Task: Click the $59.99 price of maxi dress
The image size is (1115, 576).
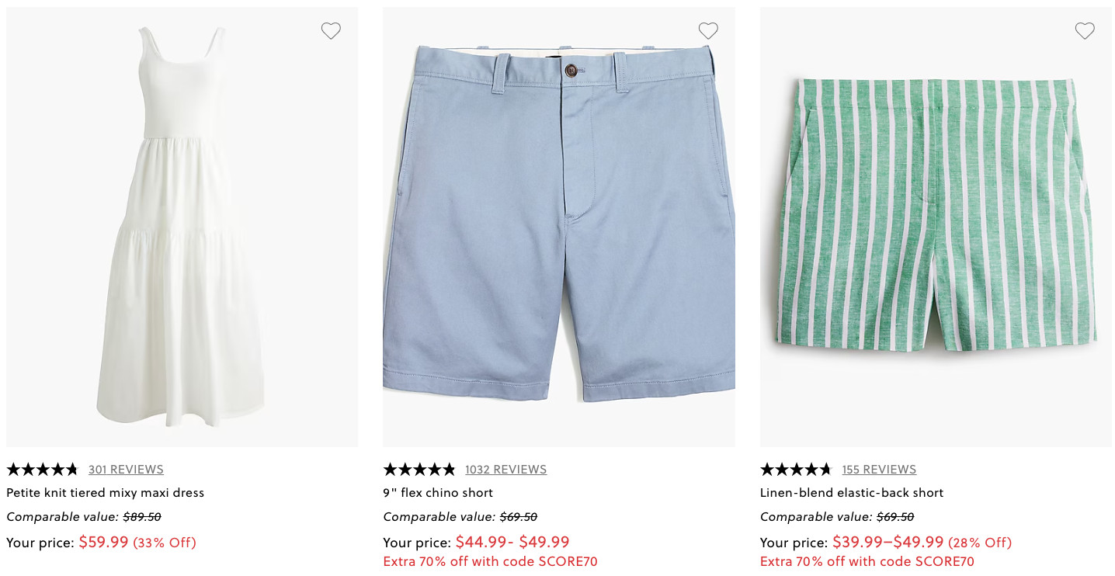Action: [103, 543]
